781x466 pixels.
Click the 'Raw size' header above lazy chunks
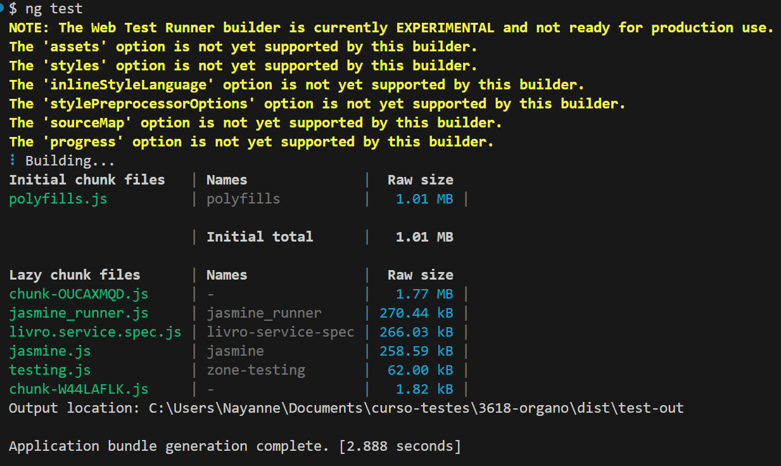coord(421,275)
